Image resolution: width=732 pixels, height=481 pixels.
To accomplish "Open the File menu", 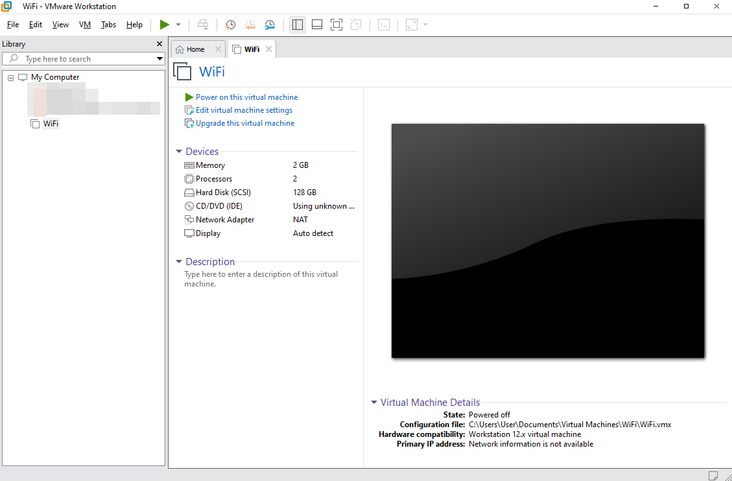I will (x=12, y=25).
